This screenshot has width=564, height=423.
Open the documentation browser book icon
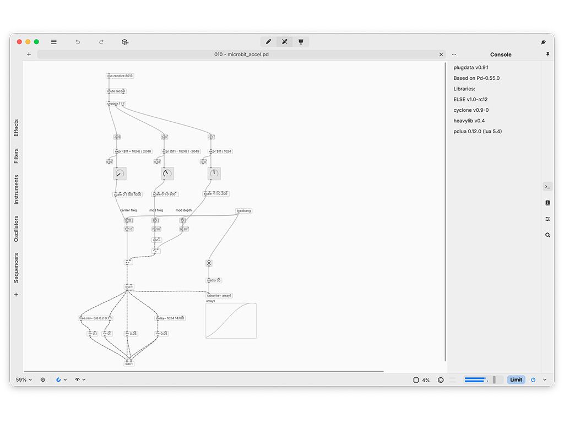point(547,203)
